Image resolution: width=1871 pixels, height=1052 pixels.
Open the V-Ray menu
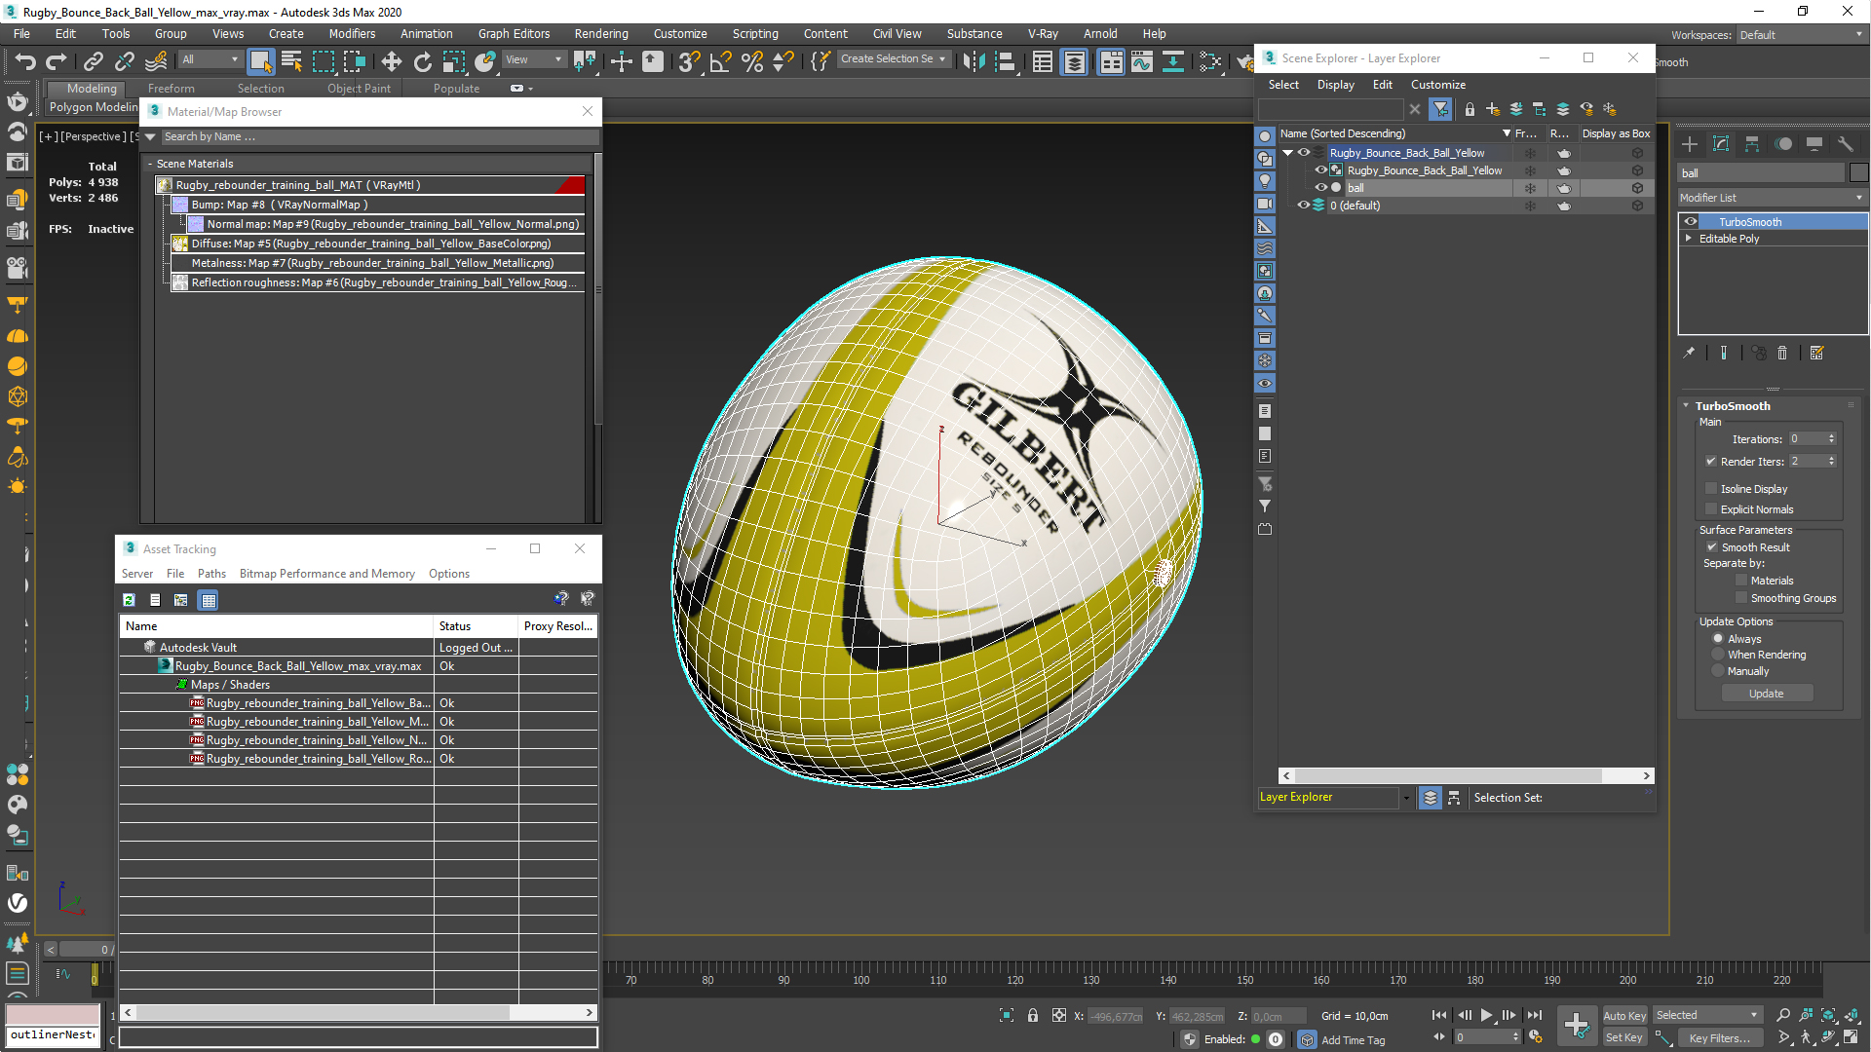(x=1043, y=34)
